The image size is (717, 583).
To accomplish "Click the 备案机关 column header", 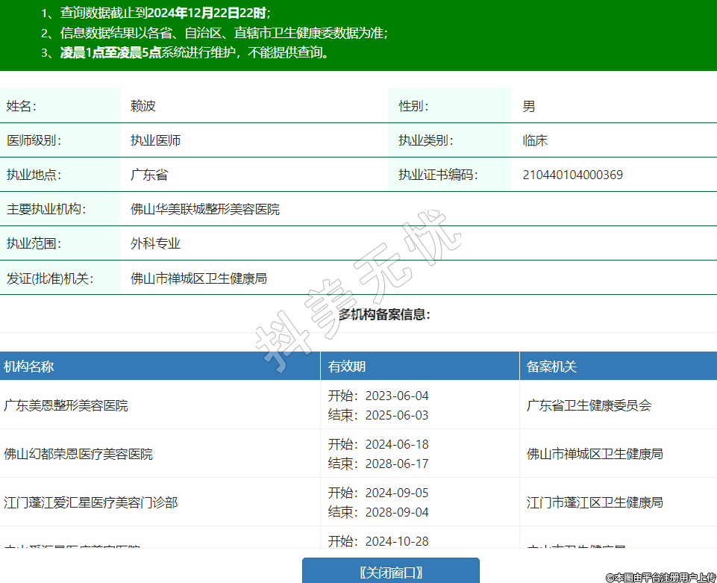I will (x=551, y=367).
